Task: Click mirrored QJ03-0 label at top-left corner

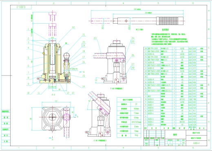Action: [x=21, y=7]
